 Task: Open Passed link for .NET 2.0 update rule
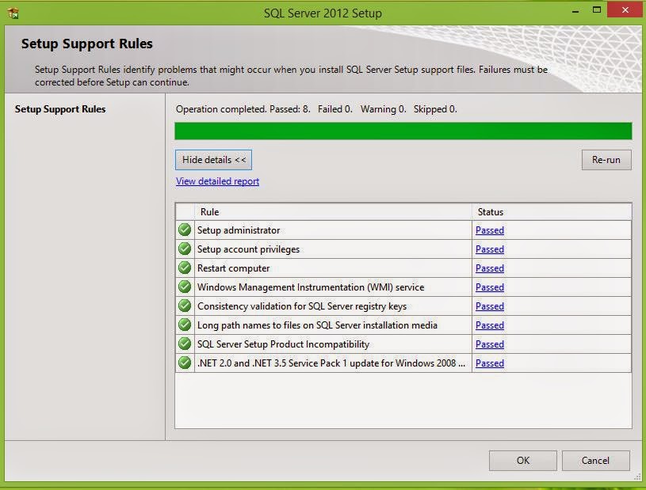pos(489,363)
